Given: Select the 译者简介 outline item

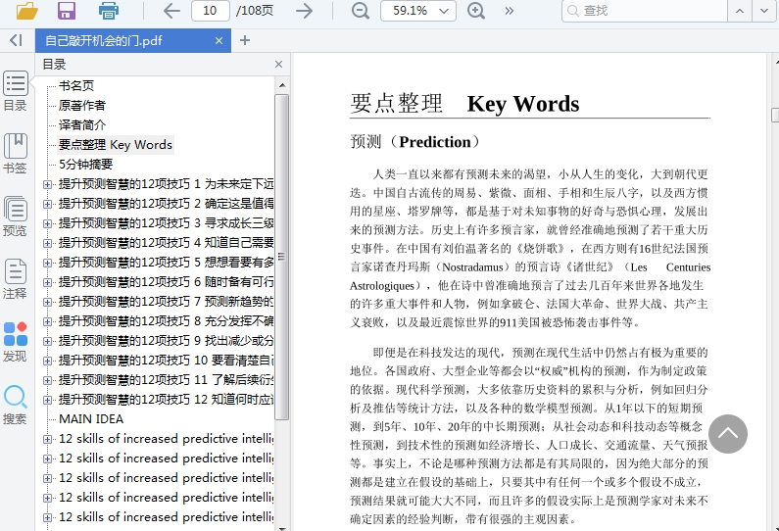Looking at the screenshot, I should click(82, 124).
